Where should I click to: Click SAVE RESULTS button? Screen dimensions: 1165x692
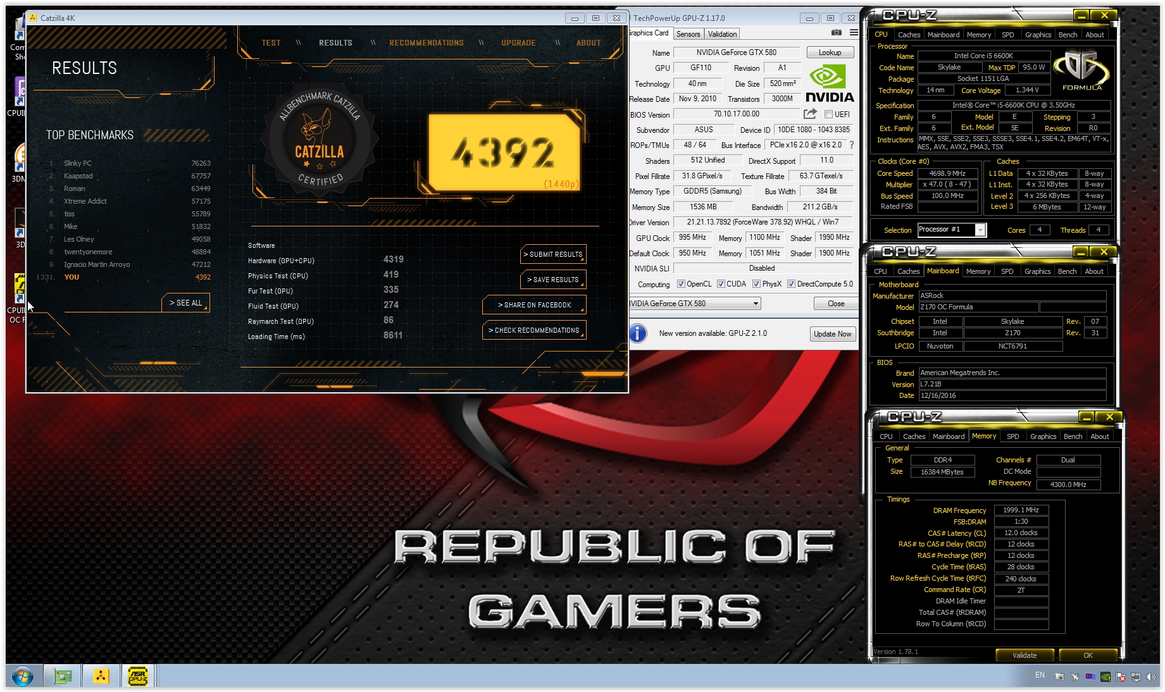(553, 280)
